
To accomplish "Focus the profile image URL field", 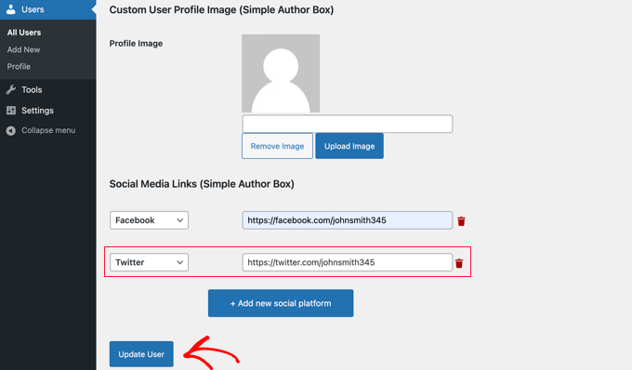I will 347,124.
